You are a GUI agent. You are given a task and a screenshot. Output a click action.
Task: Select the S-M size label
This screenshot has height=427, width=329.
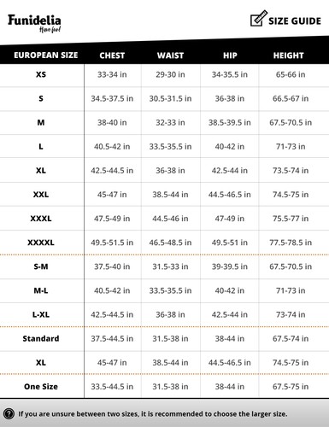[x=41, y=266]
